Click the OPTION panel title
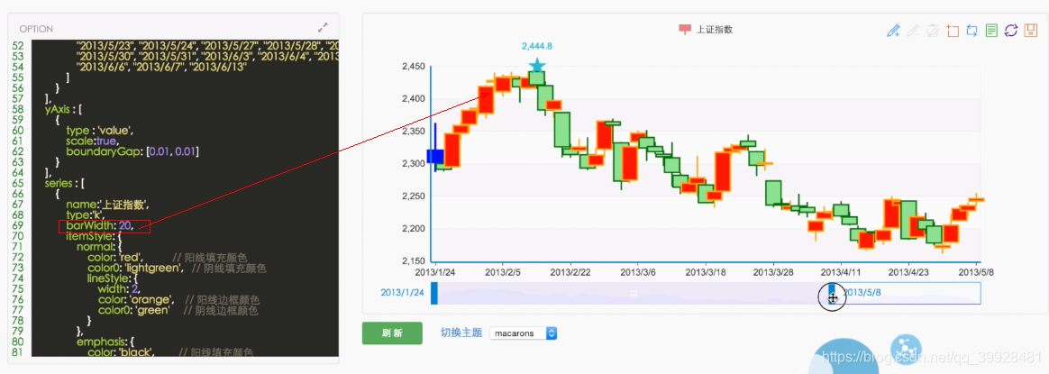Screen dimensions: 1049x374 (36, 29)
